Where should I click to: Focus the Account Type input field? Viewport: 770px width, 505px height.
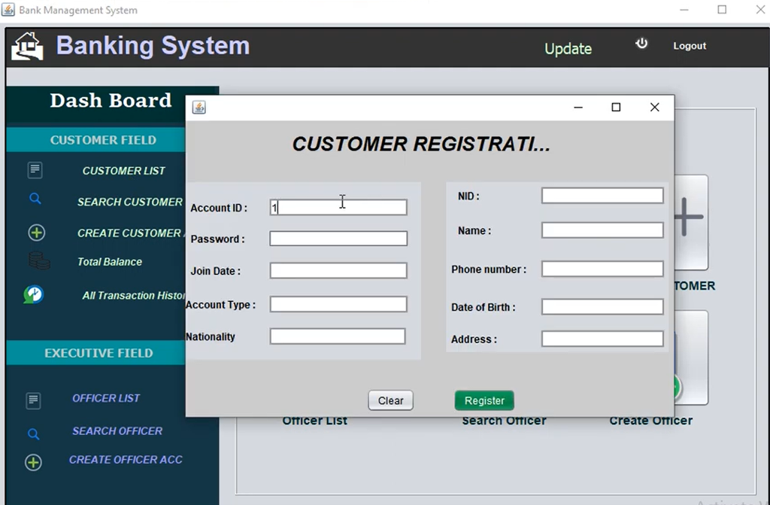click(338, 304)
